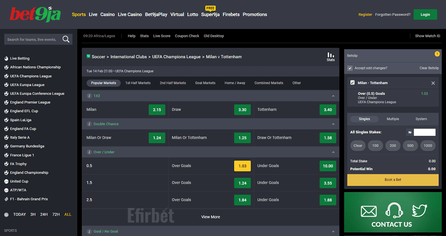Collapse the Over / Under section
Screen dimensions: 446x236
pos(333,152)
